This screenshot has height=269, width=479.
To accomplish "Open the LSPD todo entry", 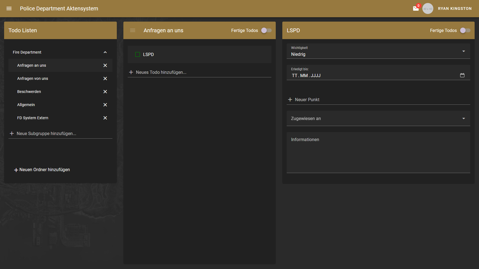I will click(x=199, y=54).
